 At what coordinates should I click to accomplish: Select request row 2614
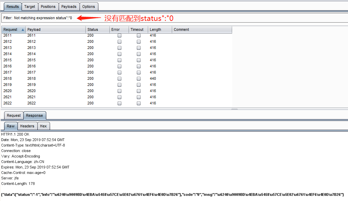click(117, 54)
